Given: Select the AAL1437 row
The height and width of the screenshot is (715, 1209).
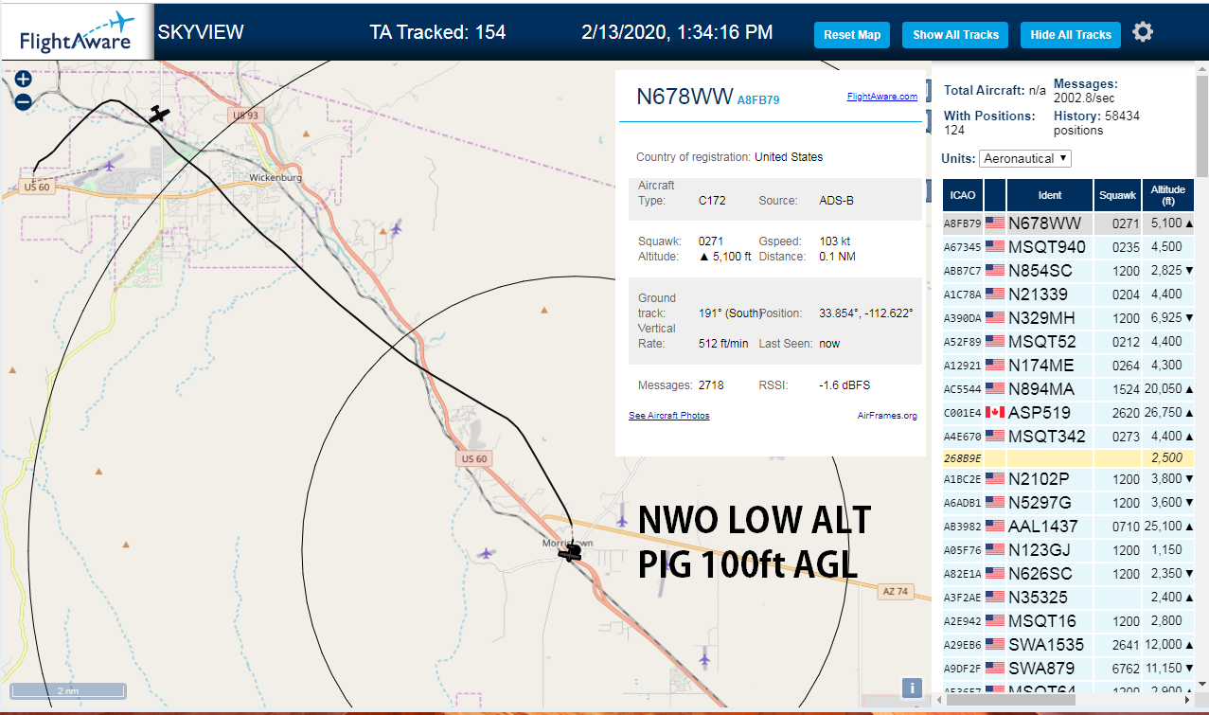Looking at the screenshot, I should tap(1069, 527).
